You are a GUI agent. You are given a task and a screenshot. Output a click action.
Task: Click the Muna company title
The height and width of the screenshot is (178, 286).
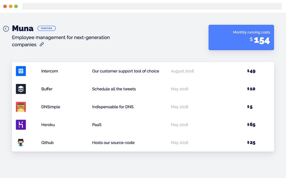[x=23, y=28]
